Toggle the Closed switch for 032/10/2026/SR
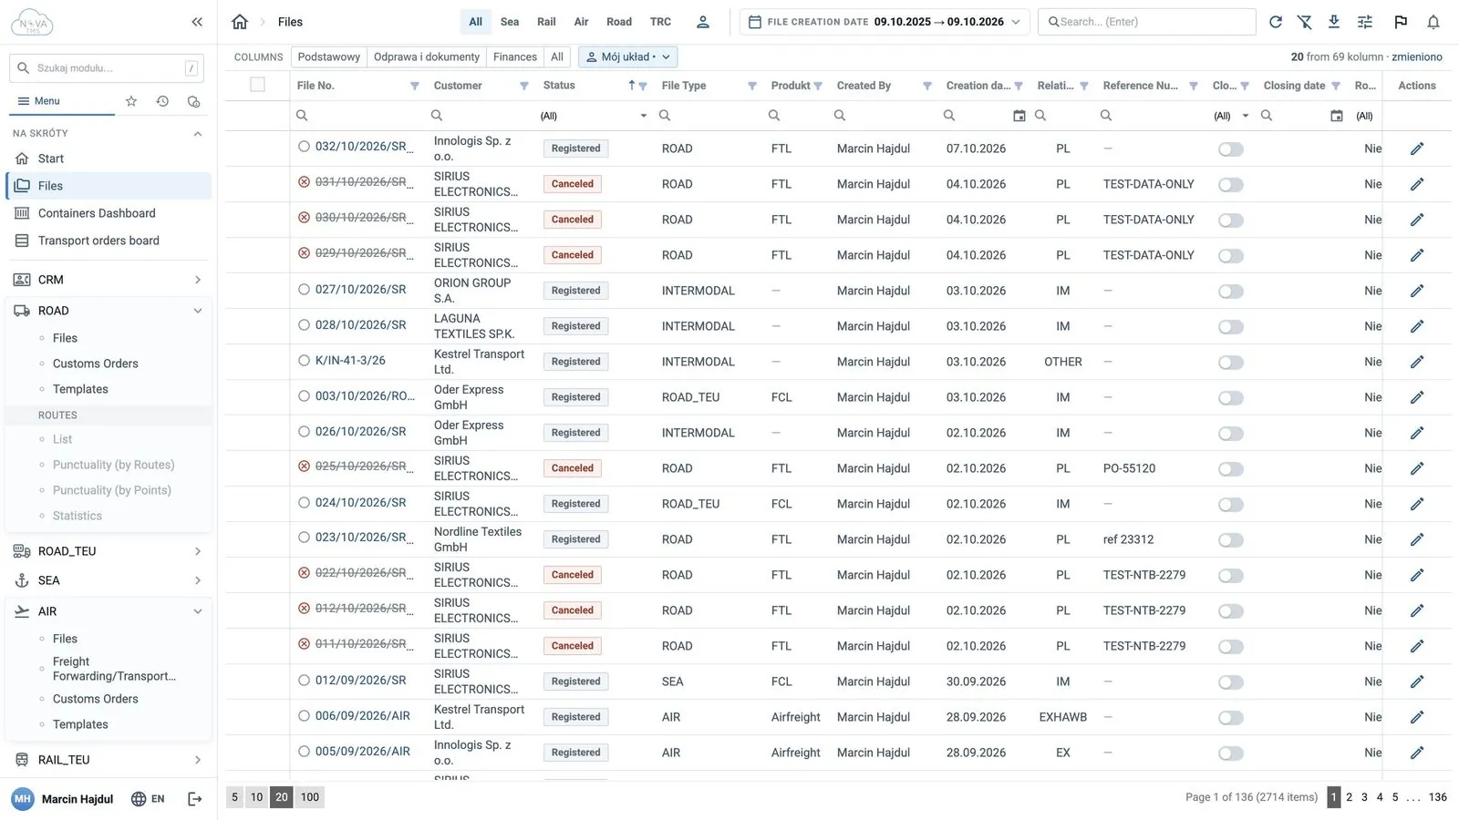 point(1231,149)
